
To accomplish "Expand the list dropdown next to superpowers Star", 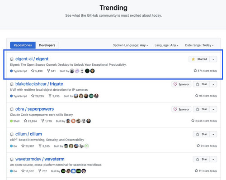I will point(213,109).
